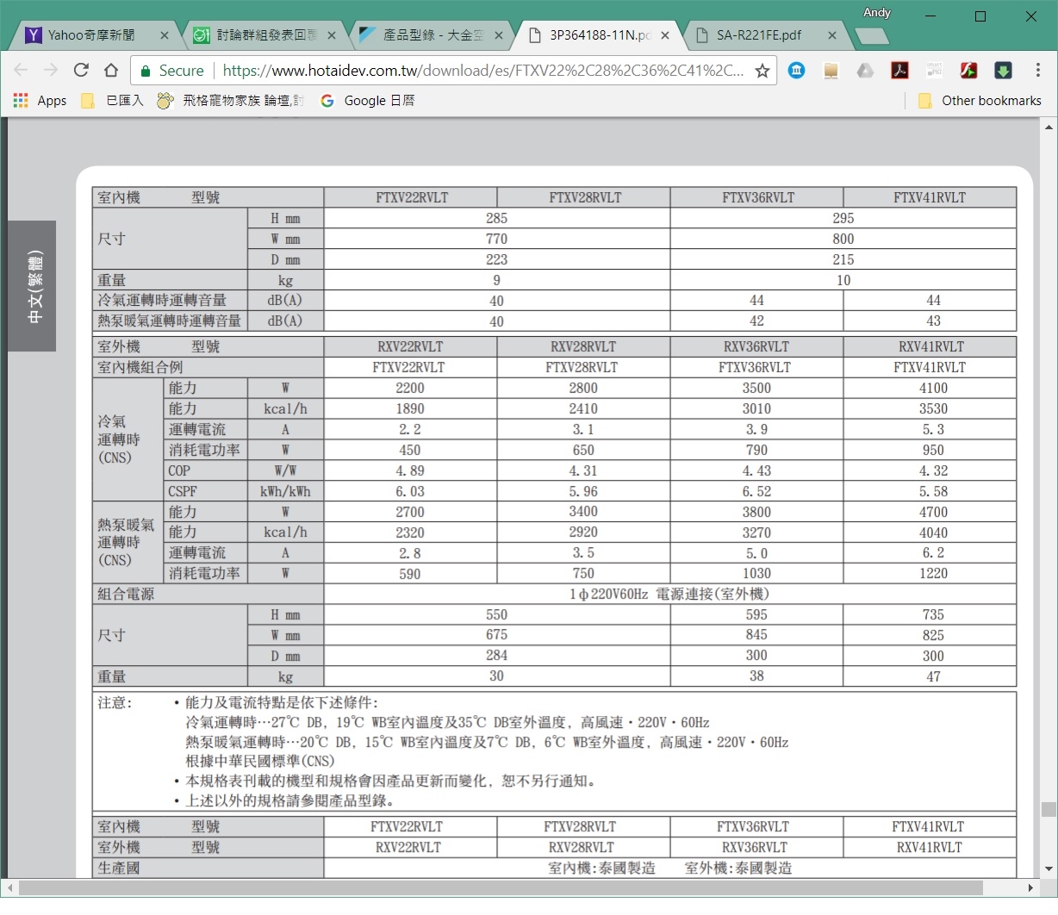Click the 根據中華民國標準(CNS) note line
The height and width of the screenshot is (915, 1058).
260,762
